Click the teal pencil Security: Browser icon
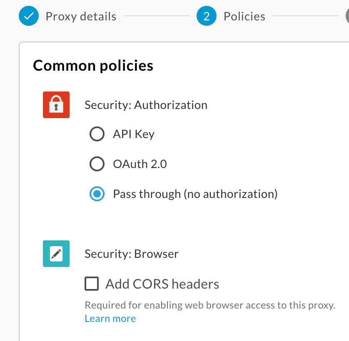The image size is (349, 341). pyautogui.click(x=56, y=254)
